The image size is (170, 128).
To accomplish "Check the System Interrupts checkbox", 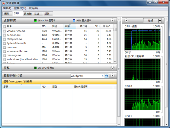I will pos(4,43).
